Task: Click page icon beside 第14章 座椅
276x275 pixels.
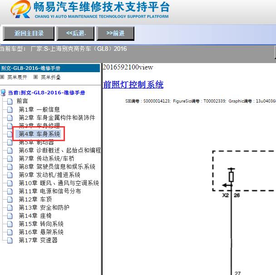Action: pos(10,216)
